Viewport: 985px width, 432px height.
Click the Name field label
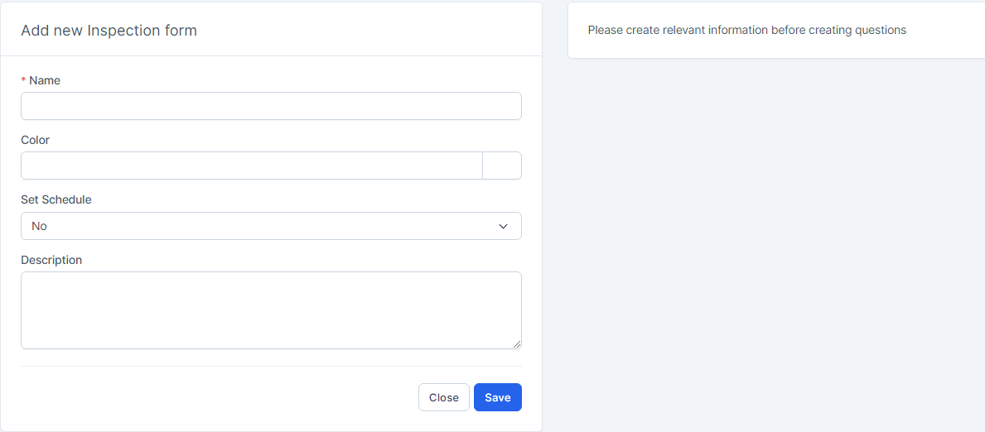[45, 80]
